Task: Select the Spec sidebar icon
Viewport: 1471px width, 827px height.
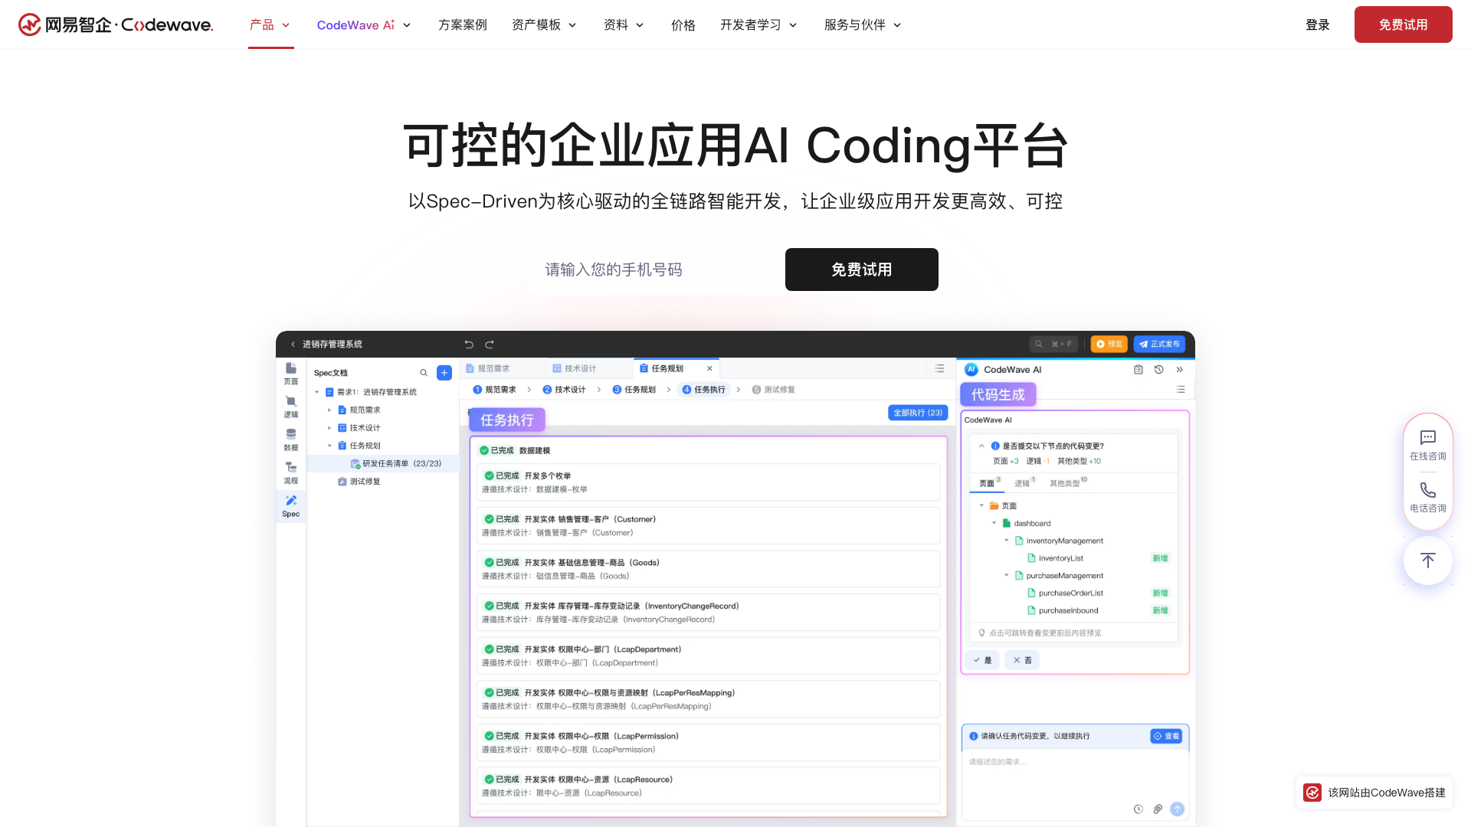Action: tap(291, 506)
